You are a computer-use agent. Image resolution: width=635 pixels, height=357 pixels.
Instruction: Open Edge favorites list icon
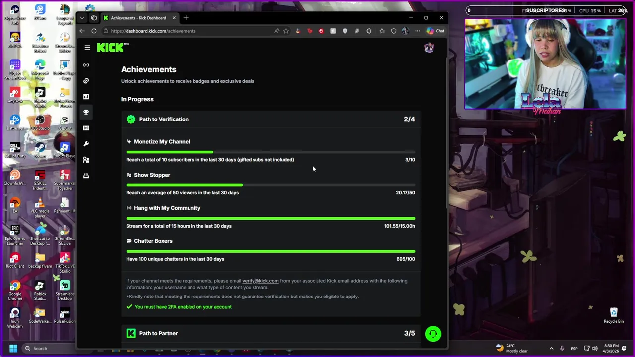pos(382,31)
